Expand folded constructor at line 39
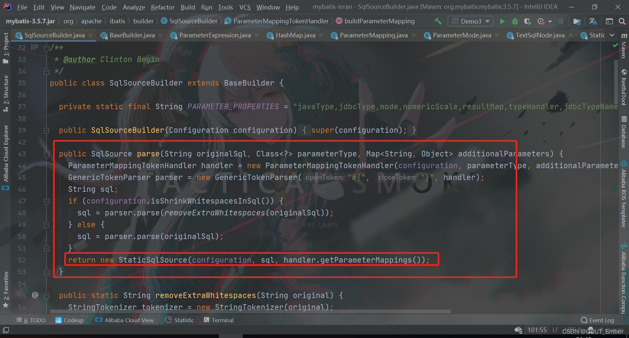The image size is (629, 338). pos(47,130)
